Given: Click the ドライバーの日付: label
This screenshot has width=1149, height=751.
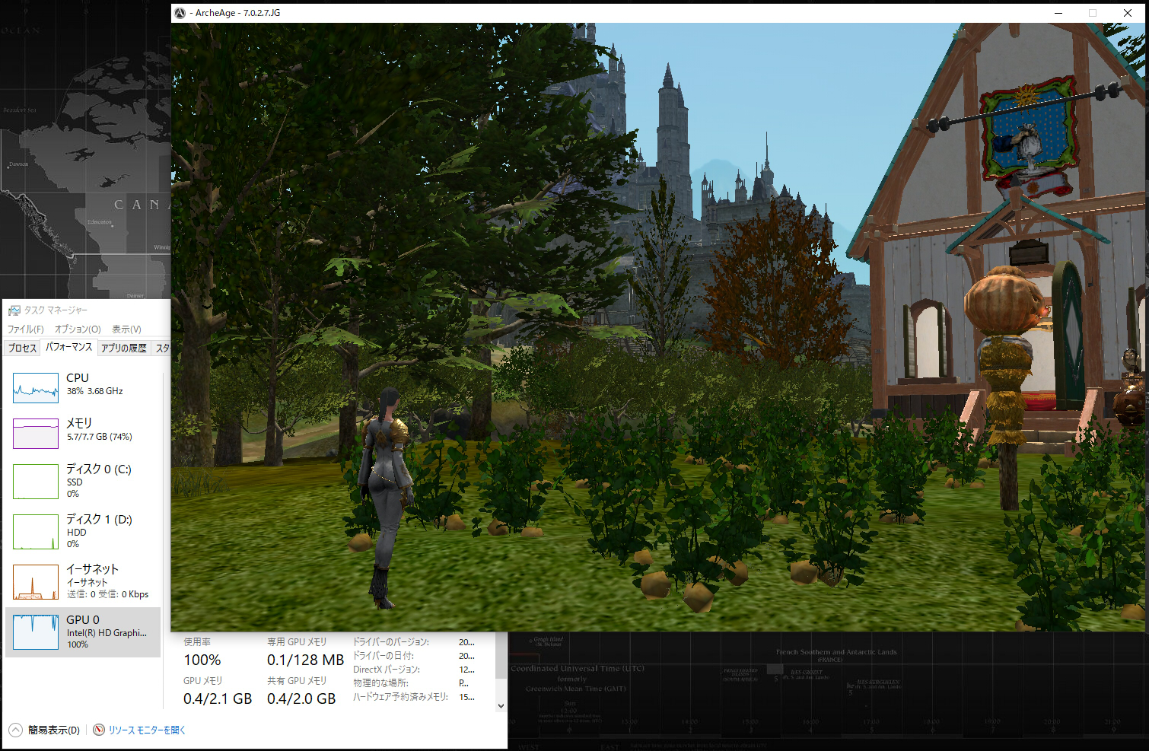Looking at the screenshot, I should (x=384, y=656).
